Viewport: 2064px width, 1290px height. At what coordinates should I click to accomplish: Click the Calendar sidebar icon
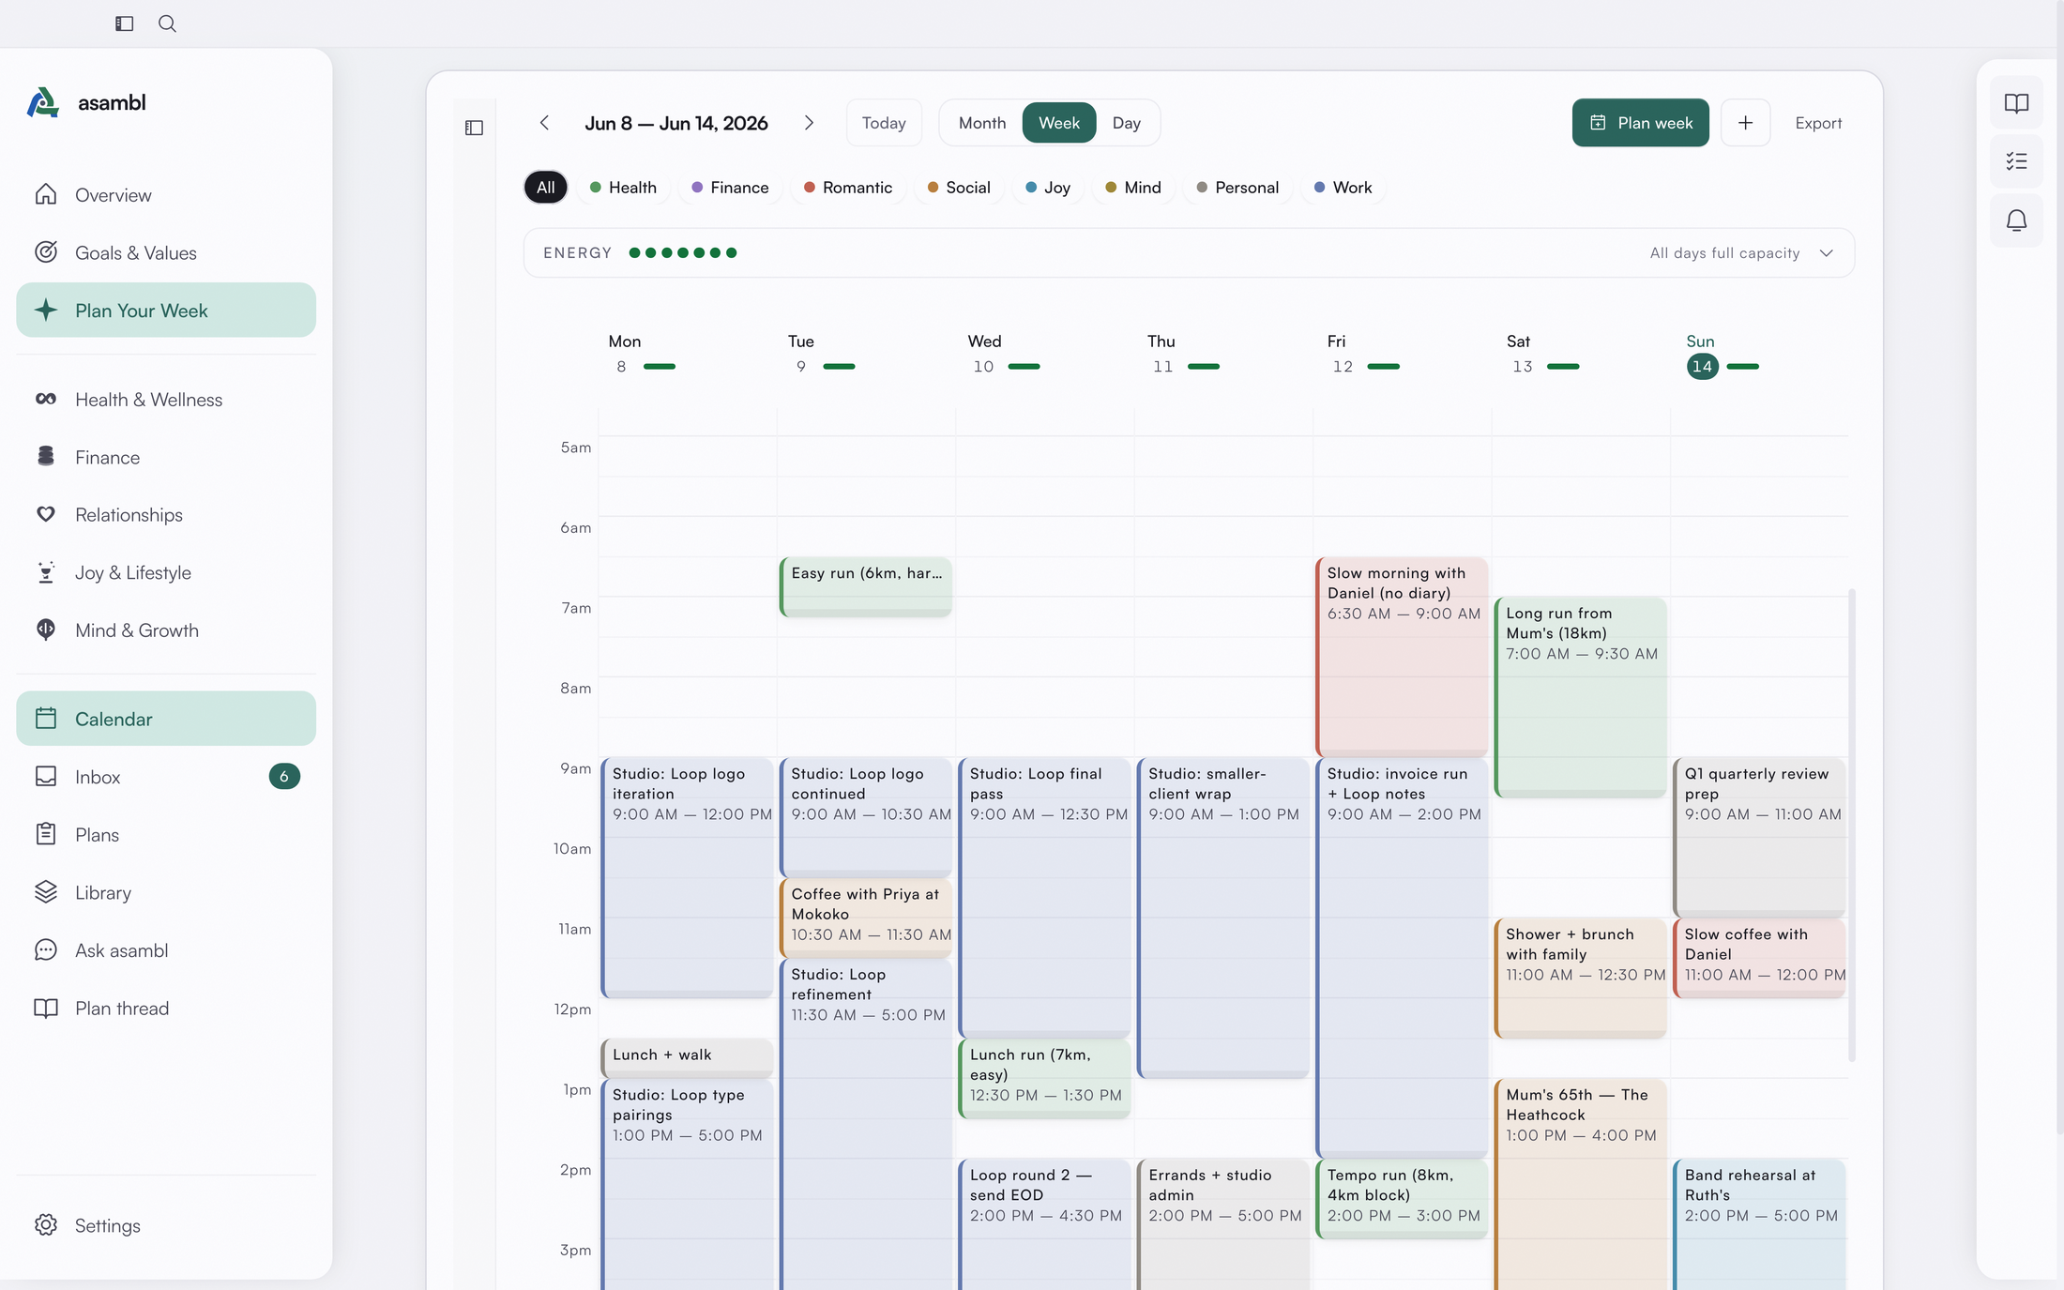coord(45,719)
